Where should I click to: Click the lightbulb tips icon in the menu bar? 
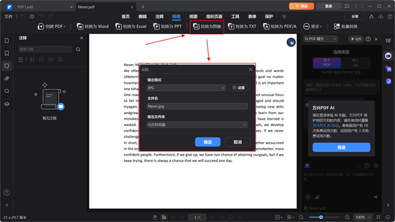click(284, 17)
